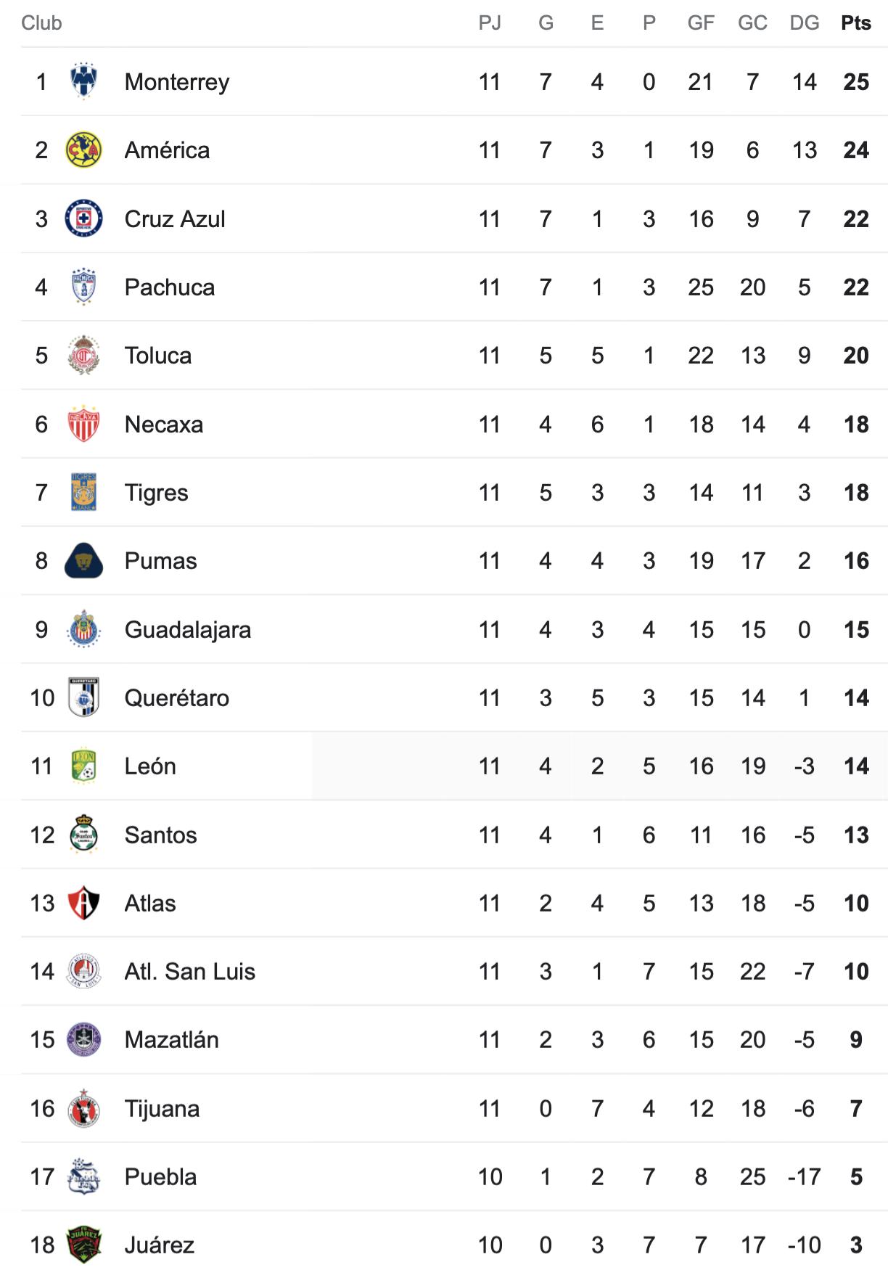Click the DG column header
The image size is (888, 1270).
(804, 23)
